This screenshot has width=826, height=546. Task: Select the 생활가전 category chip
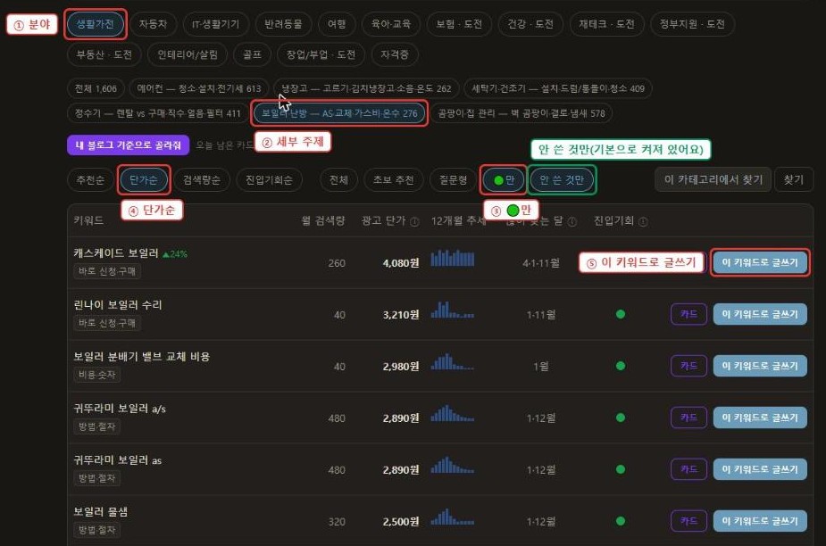[95, 24]
